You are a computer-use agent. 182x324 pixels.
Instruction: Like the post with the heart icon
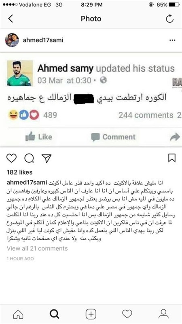[11, 158]
